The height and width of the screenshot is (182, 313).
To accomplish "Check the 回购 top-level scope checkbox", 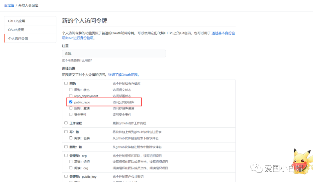I will click(x=66, y=83).
